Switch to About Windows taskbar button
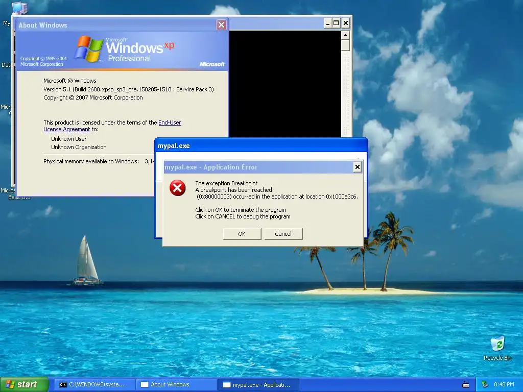The image size is (523, 392). click(x=176, y=385)
